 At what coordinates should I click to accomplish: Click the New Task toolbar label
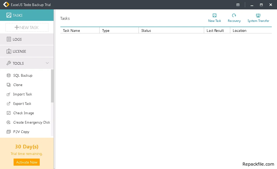(215, 21)
